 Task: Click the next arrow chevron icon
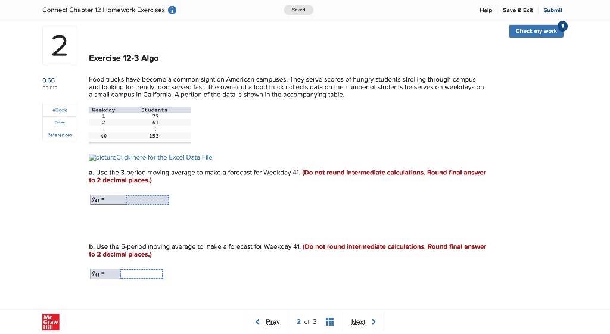click(x=374, y=322)
